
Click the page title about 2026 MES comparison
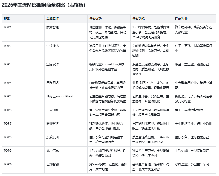tap(44, 5)
